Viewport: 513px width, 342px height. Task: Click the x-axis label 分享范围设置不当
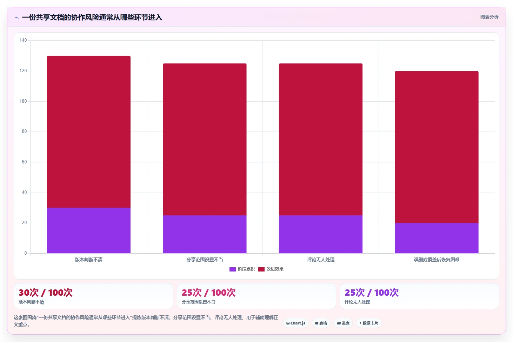coord(205,260)
